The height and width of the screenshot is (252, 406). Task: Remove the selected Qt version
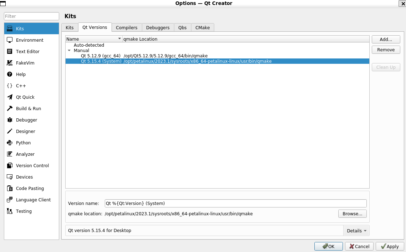pos(386,50)
